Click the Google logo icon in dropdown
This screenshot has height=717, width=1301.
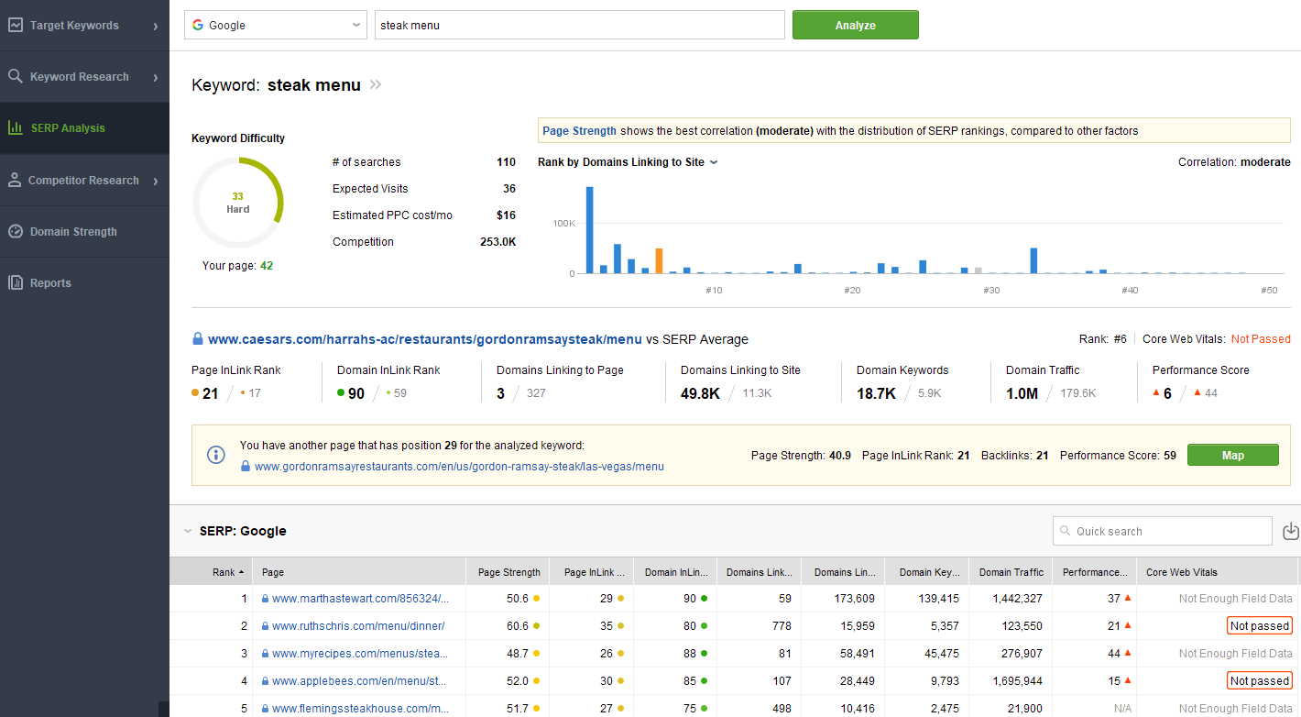(x=198, y=25)
